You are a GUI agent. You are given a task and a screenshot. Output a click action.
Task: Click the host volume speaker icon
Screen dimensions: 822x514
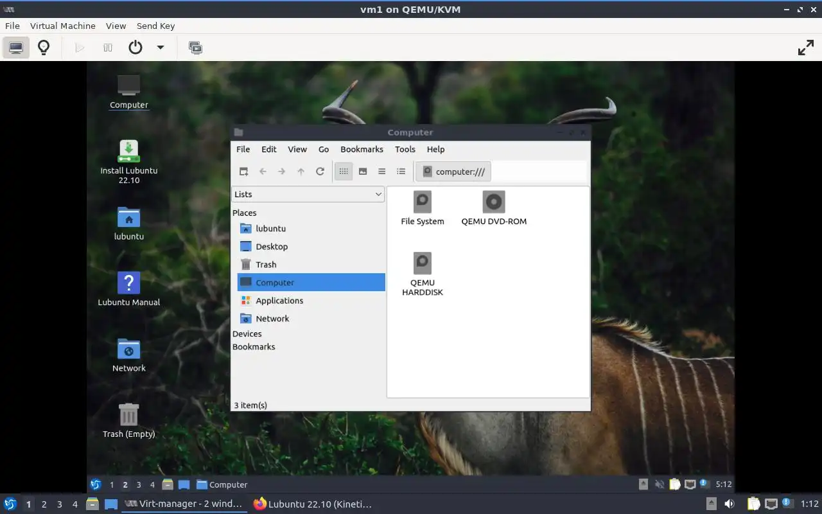coord(730,504)
